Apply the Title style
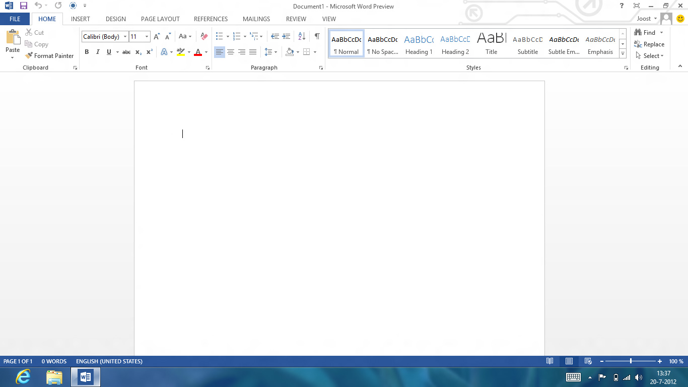This screenshot has height=387, width=688. (x=492, y=44)
